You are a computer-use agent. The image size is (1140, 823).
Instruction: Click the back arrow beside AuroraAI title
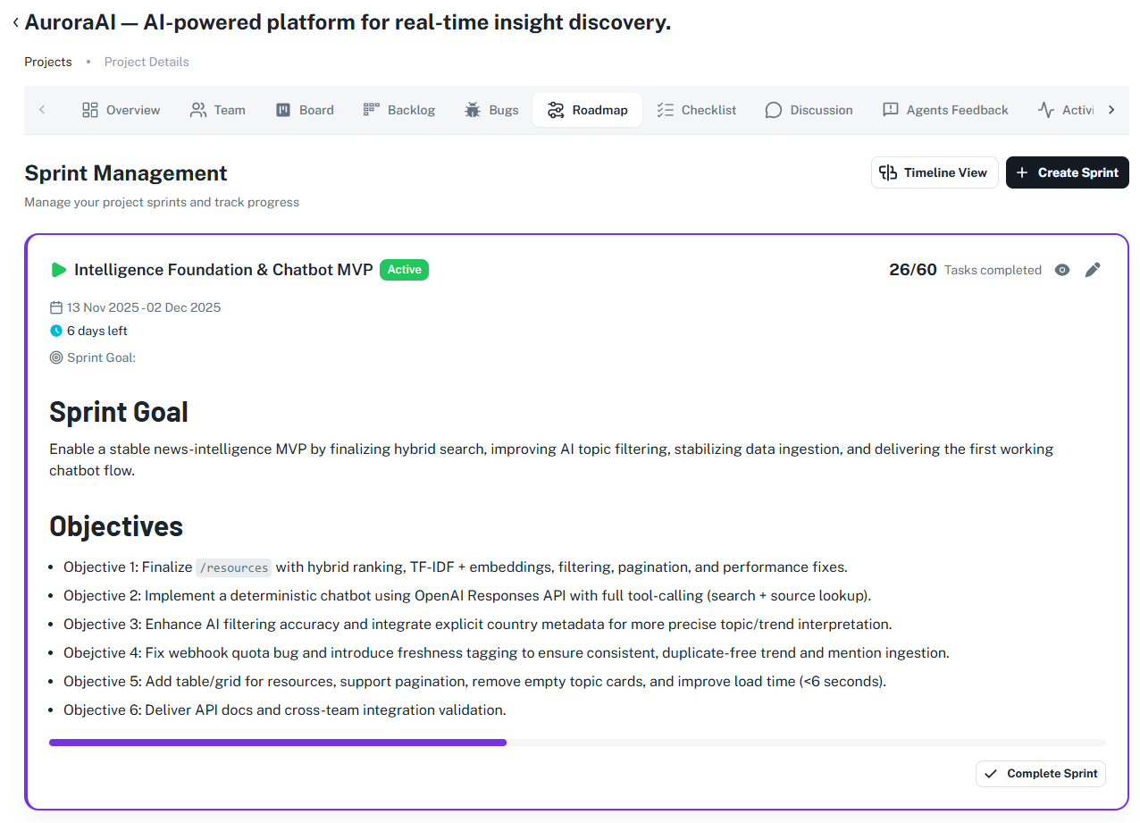click(14, 21)
